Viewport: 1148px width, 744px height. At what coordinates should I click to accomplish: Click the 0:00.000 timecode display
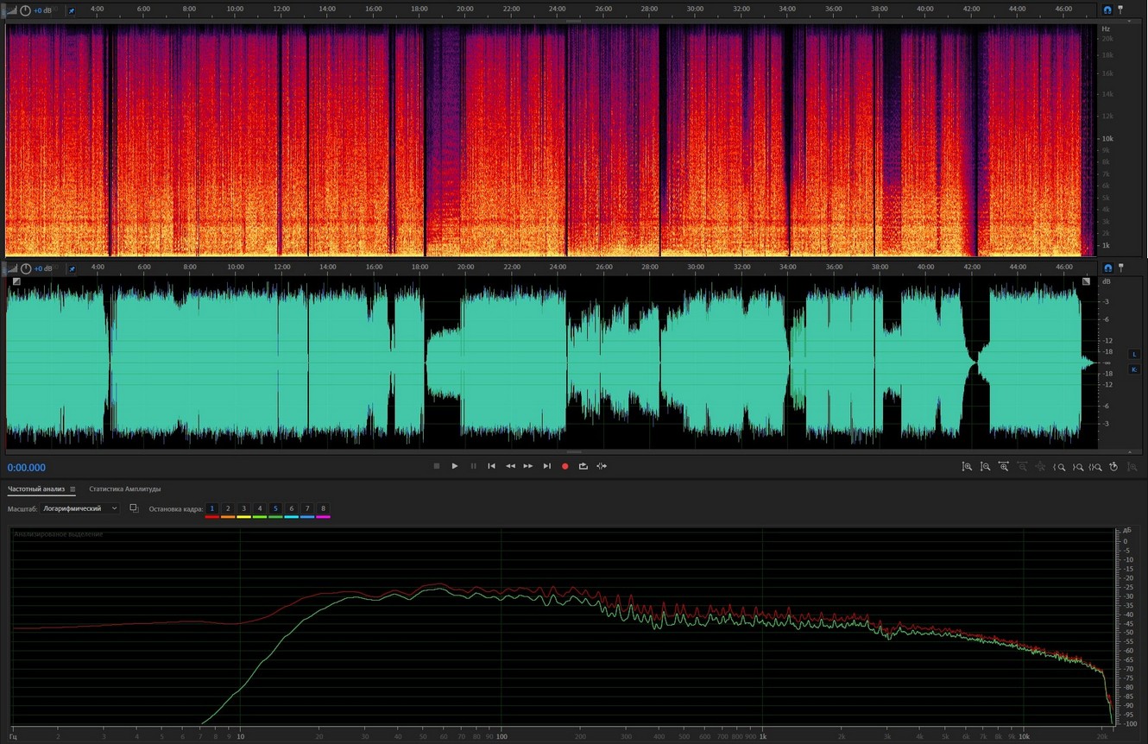(x=27, y=468)
